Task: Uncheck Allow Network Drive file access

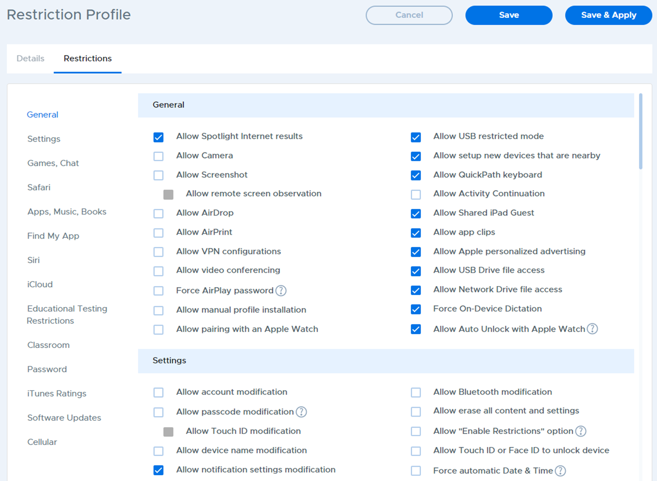Action: point(416,290)
